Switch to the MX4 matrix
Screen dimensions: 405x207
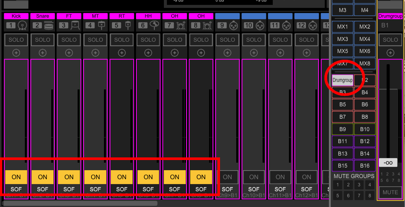pyautogui.click(x=365, y=39)
